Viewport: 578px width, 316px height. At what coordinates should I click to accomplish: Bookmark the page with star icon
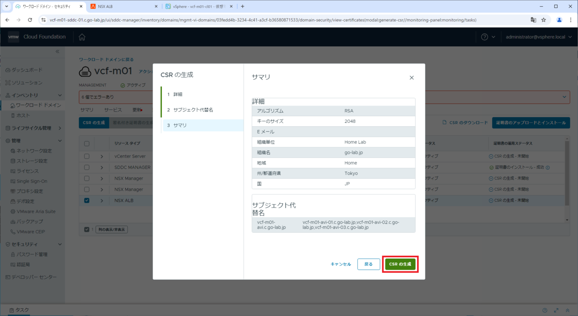coord(544,20)
